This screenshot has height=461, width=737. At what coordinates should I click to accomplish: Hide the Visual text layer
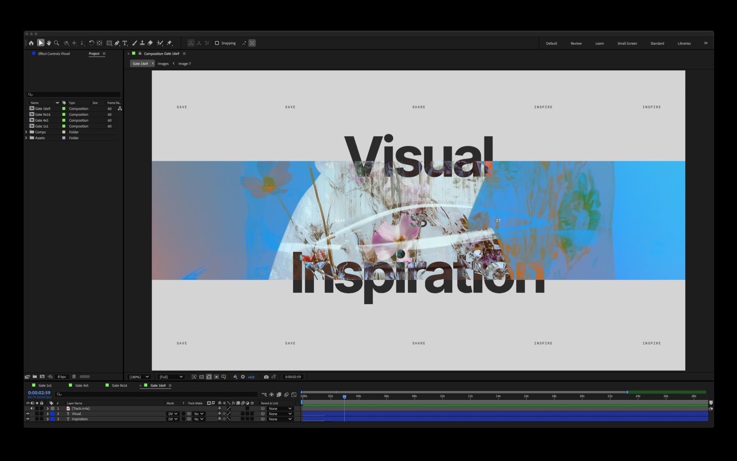tap(28, 414)
